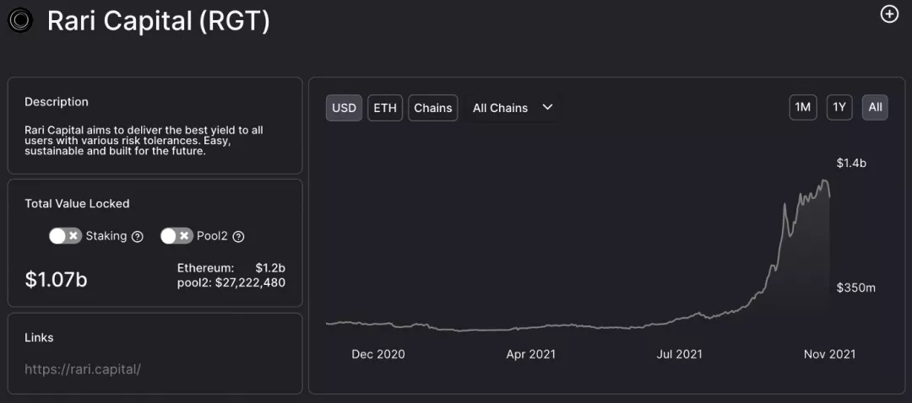The width and height of the screenshot is (912, 403).
Task: Switch chart to ETH denomination
Action: (385, 108)
